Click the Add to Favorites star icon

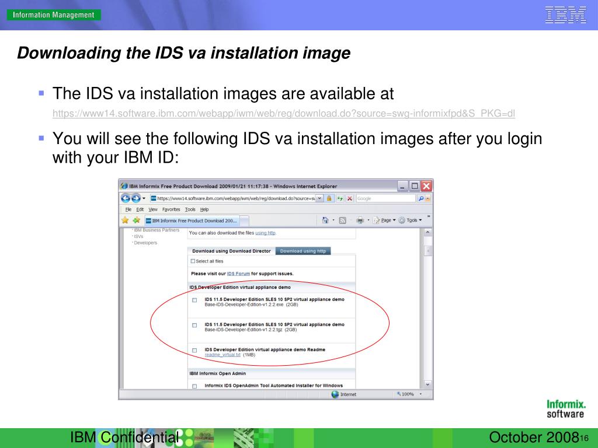click(x=136, y=220)
